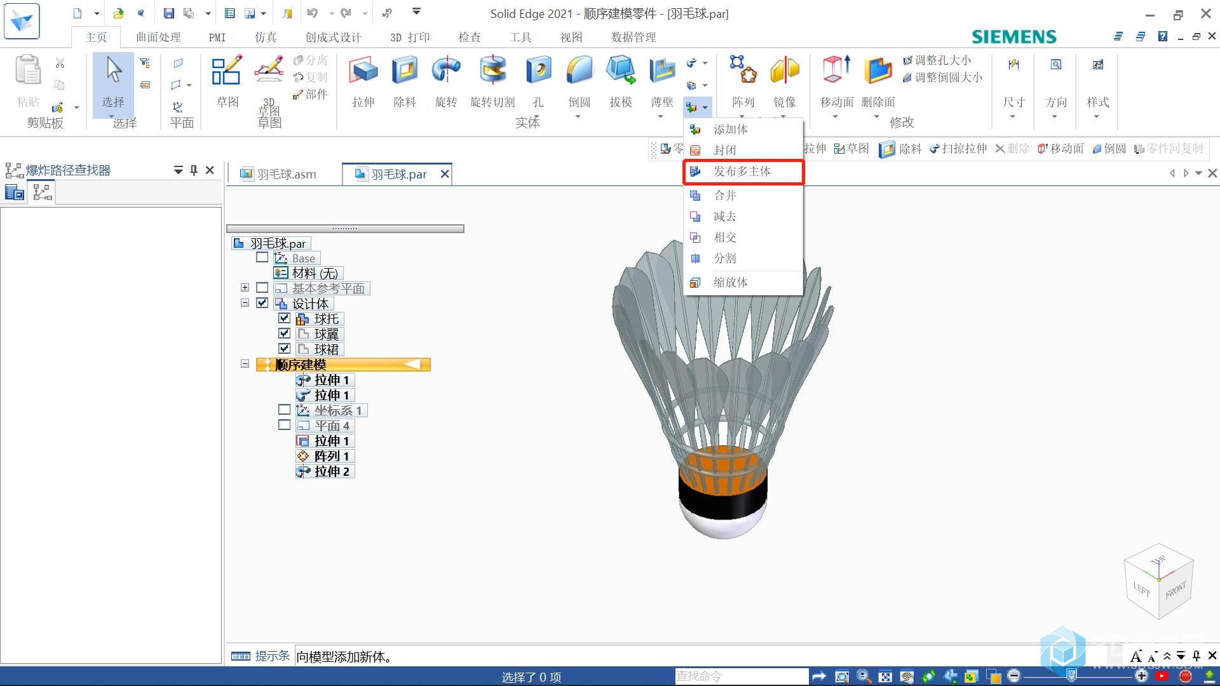Open the 倒圆 dropdown arrow
The height and width of the screenshot is (686, 1220).
(578, 117)
